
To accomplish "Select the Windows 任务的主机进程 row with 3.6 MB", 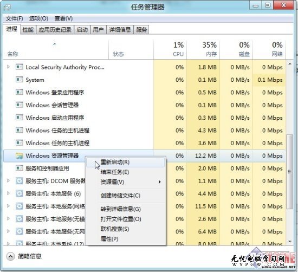I will coord(145,143).
